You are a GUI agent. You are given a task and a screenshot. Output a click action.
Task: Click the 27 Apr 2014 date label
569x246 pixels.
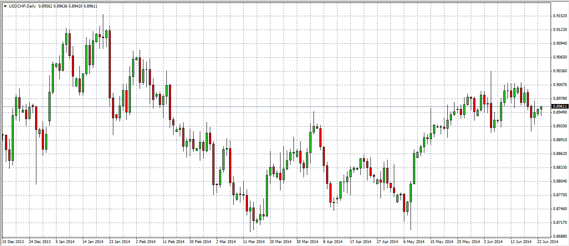pyautogui.click(x=388, y=242)
